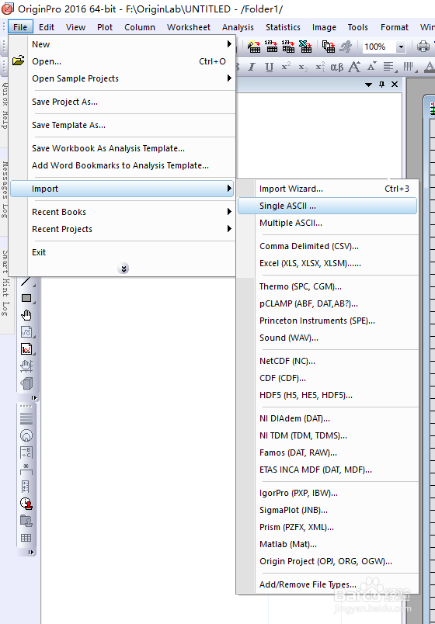The image size is (435, 624).
Task: Click the Insert Equation tool icon
Action: point(26,332)
